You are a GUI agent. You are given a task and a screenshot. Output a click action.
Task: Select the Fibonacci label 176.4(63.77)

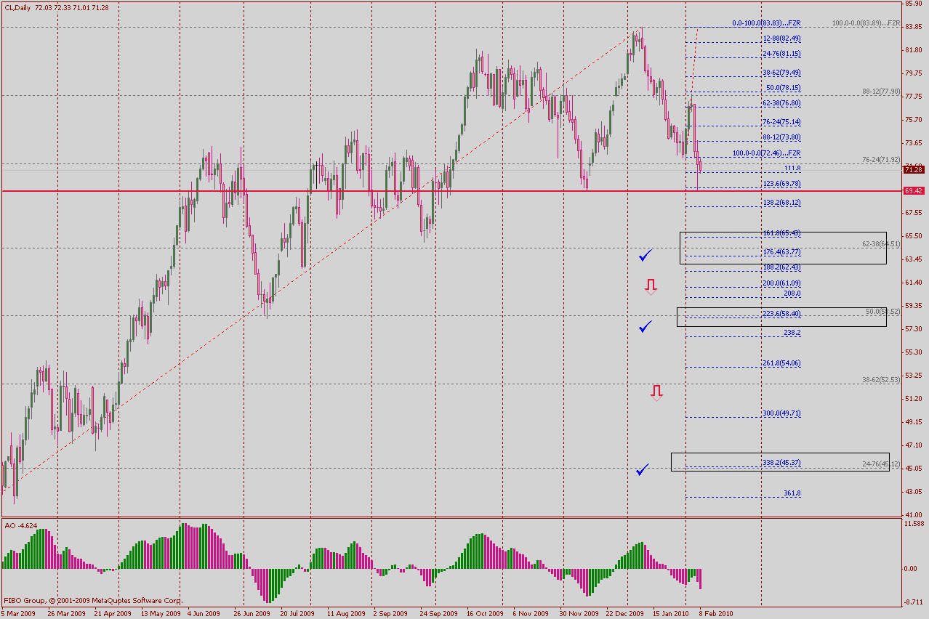(x=781, y=252)
